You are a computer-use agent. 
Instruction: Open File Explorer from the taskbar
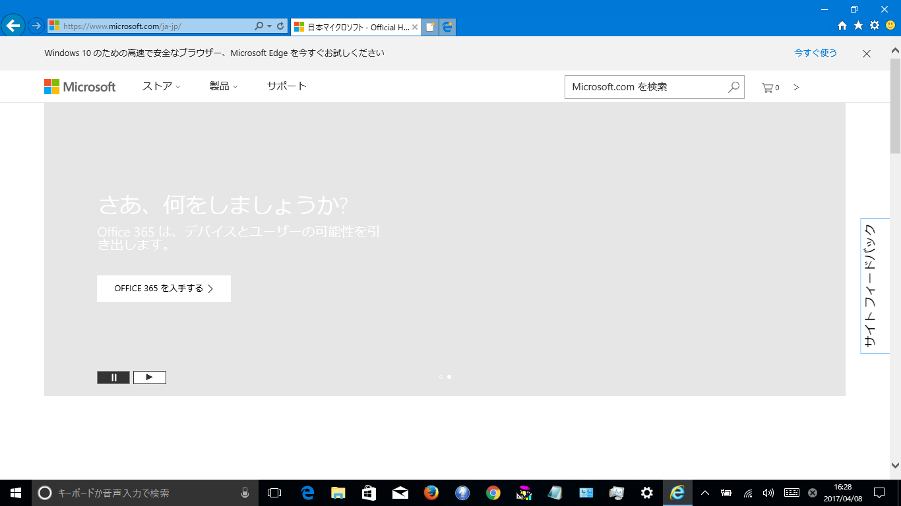tap(338, 493)
